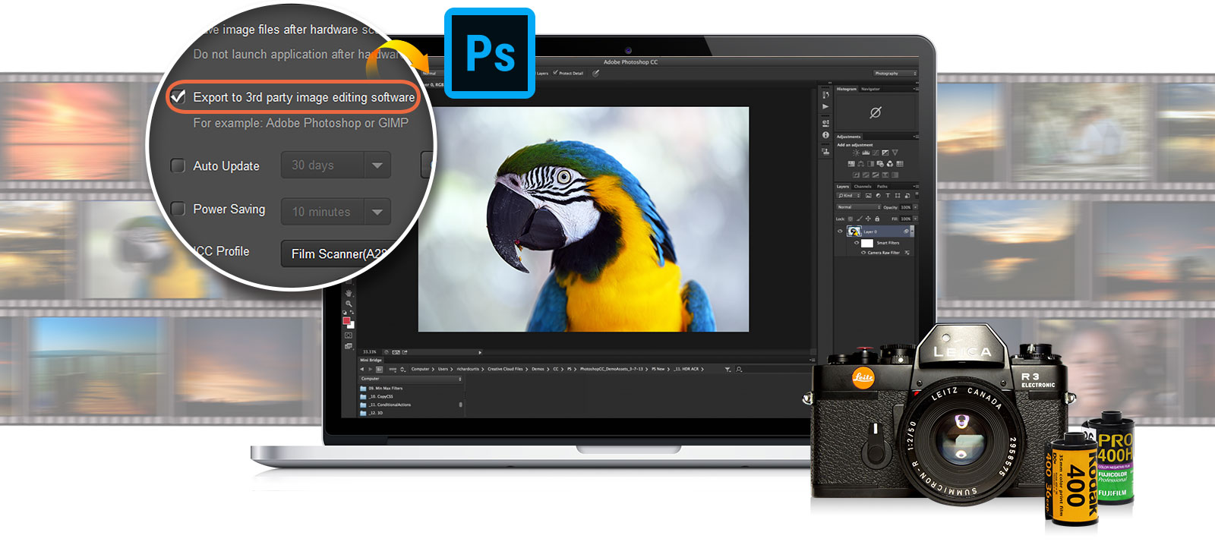Add a Posterize adjustment

[x=866, y=175]
